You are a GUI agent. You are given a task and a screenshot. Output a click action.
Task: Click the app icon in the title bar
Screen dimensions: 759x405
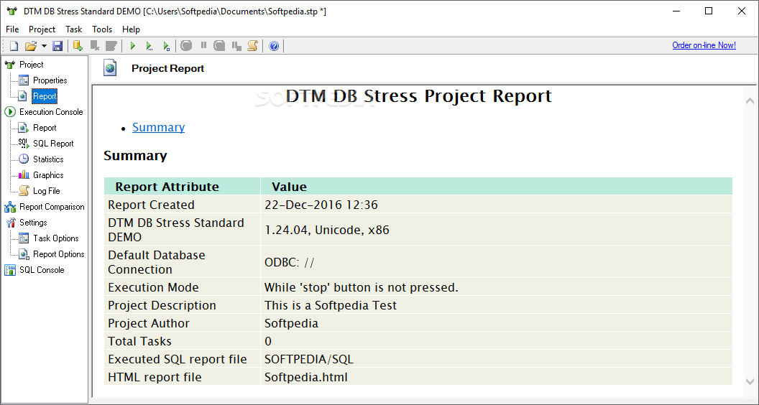point(12,11)
